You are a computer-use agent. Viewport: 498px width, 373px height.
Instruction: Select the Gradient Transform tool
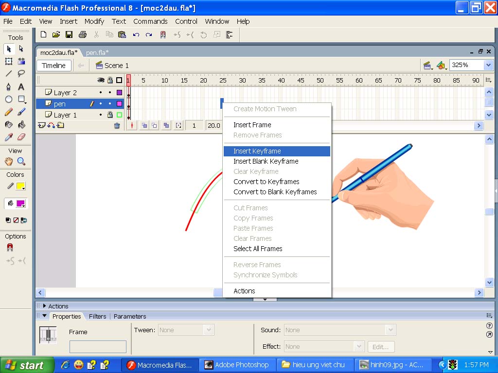point(21,61)
